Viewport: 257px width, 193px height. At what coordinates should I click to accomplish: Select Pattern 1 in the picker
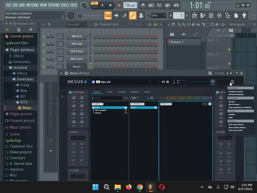tap(183, 42)
